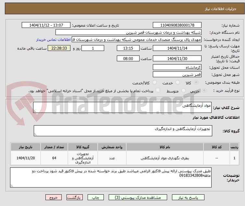Screen dimensions: 245x206
Task: Click the validity date 1404/11/30 field
Action: [177, 59]
